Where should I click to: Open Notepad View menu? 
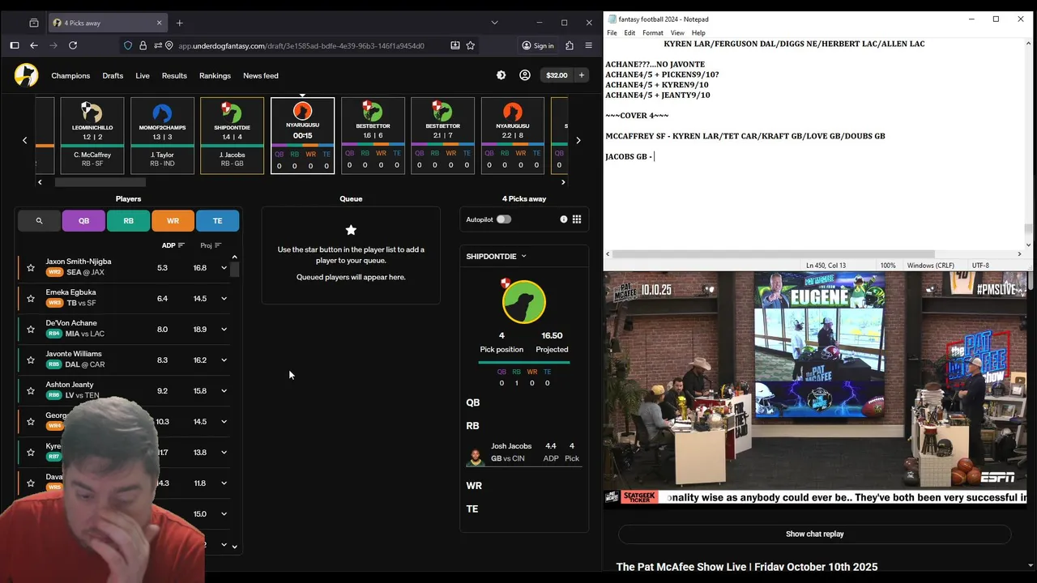click(676, 32)
